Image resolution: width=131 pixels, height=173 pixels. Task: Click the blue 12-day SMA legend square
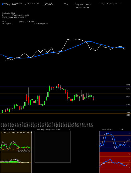coord(3,4)
